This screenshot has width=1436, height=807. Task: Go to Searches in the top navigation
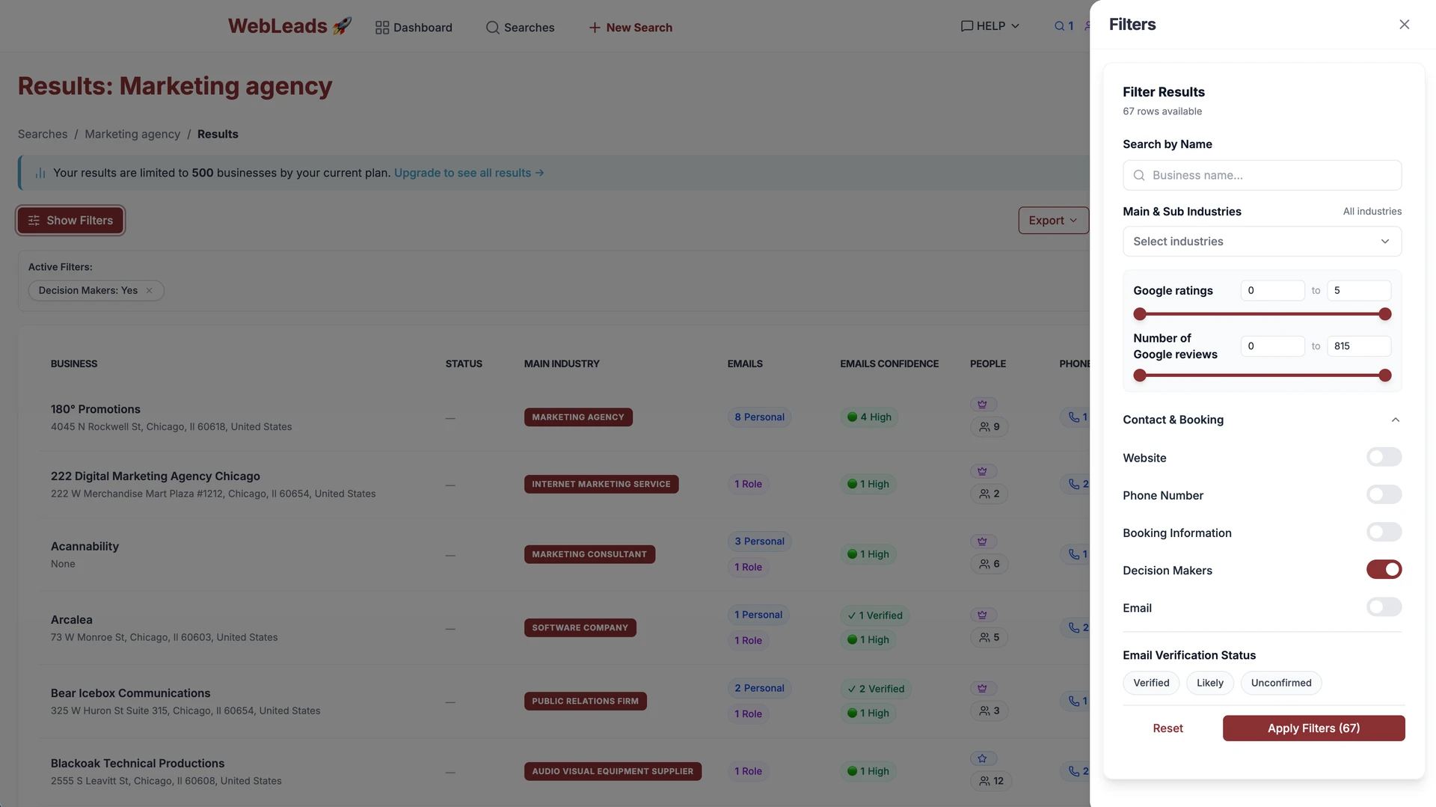520,28
